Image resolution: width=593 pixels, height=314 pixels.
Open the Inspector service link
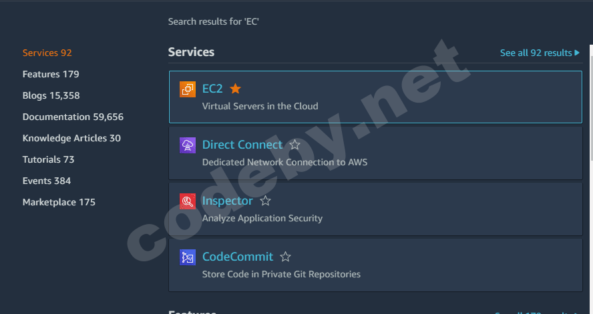(228, 201)
